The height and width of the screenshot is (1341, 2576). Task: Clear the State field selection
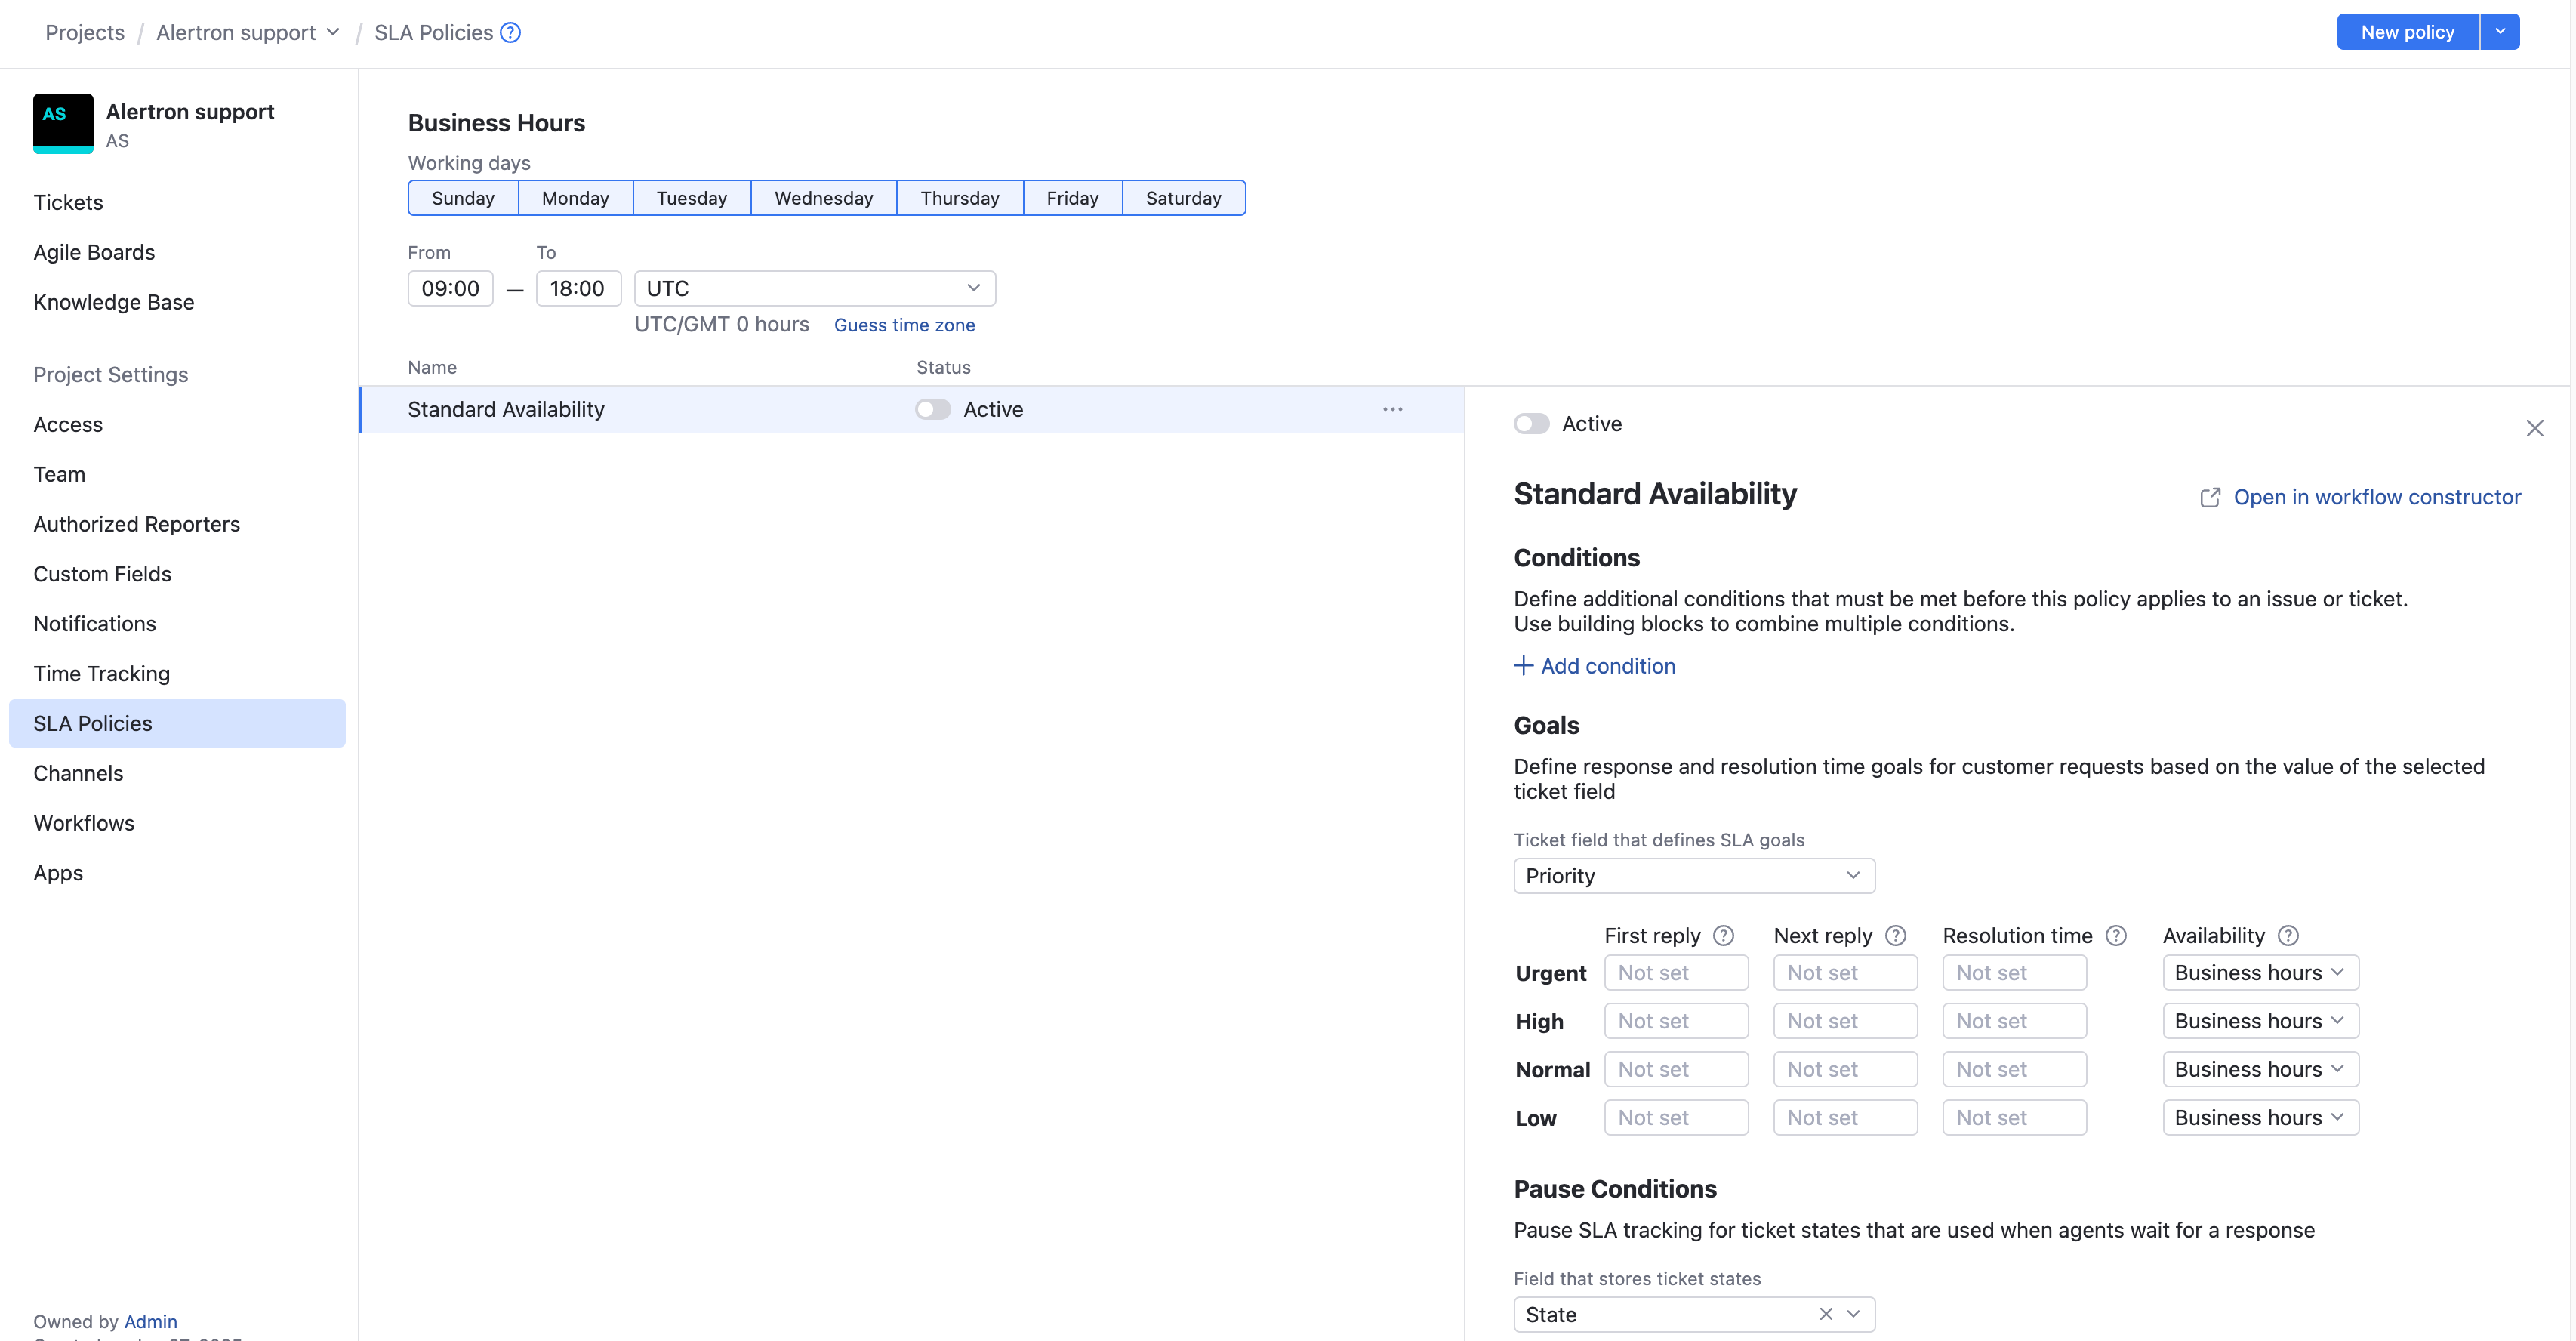[x=1826, y=1314]
